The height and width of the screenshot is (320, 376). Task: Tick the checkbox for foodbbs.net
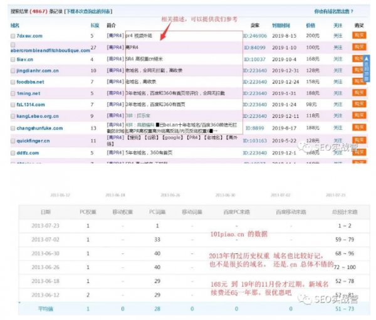click(13, 82)
